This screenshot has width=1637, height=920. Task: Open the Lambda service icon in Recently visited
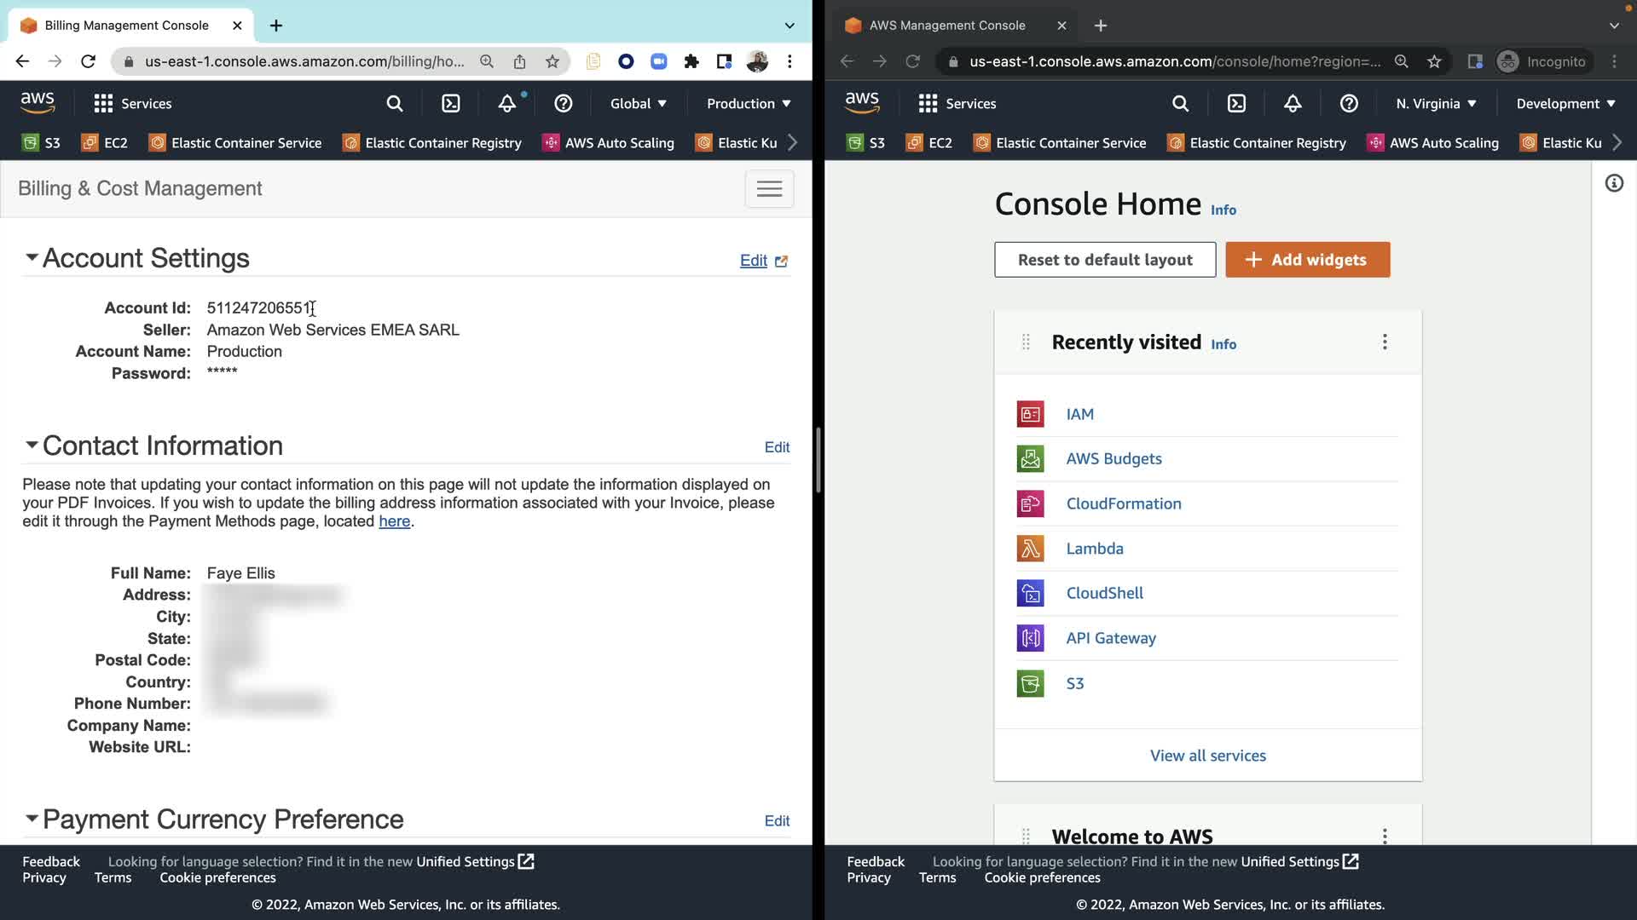click(x=1030, y=549)
